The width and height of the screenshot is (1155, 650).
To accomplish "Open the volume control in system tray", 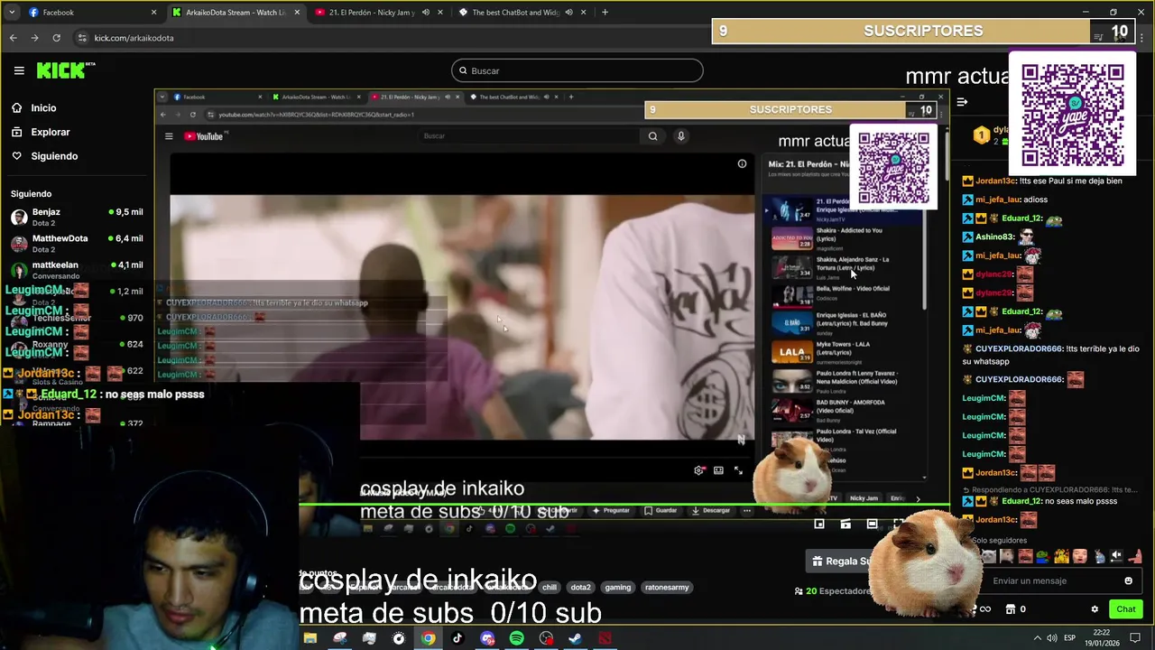I will pyautogui.click(x=1052, y=638).
